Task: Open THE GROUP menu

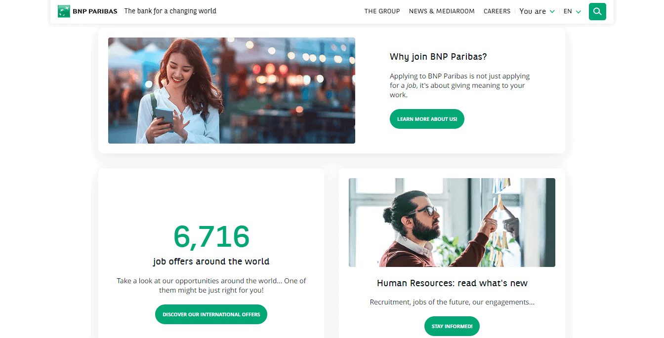Action: click(382, 11)
